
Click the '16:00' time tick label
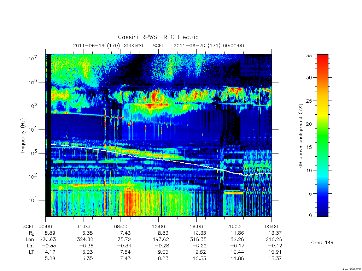click(196, 227)
